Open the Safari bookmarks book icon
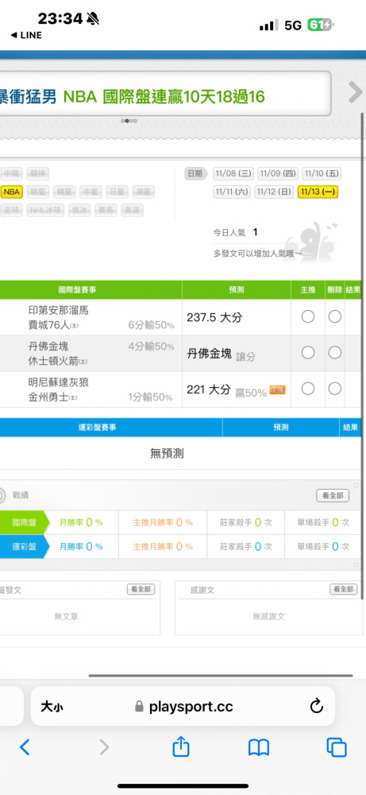Viewport: 366px width, 795px height. pyautogui.click(x=259, y=747)
